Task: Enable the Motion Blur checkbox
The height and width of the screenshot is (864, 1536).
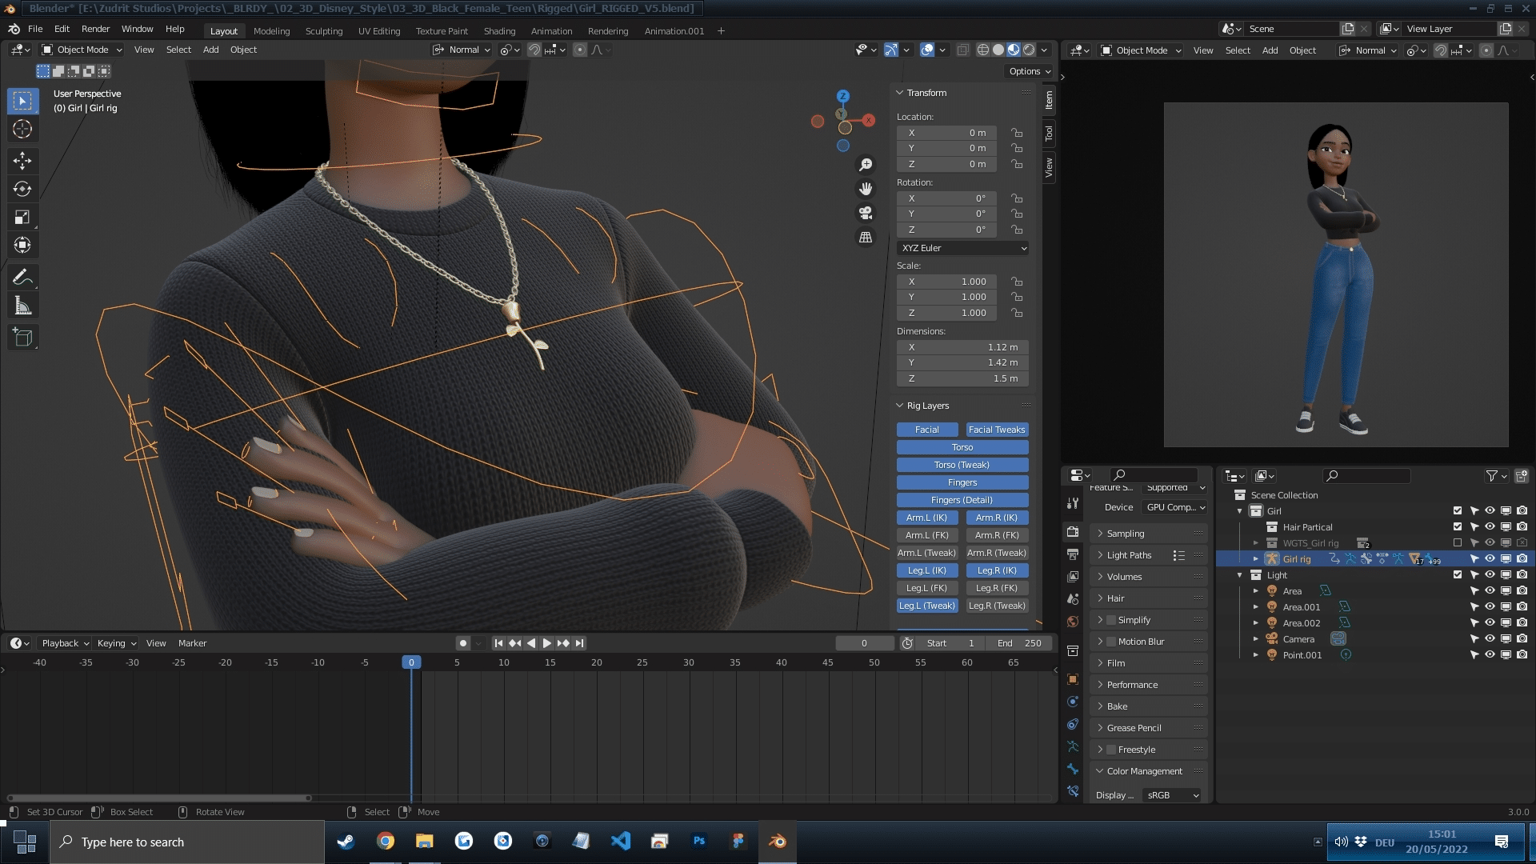Action: coord(1111,642)
